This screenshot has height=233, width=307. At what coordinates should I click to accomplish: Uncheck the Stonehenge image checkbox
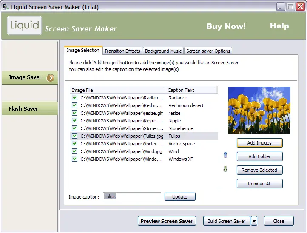click(x=75, y=128)
